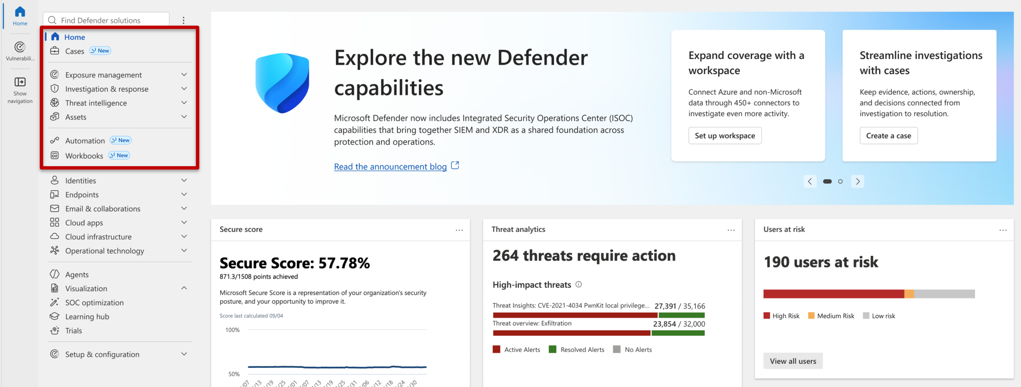Go to the previous carousel slide arrow

pos(810,181)
